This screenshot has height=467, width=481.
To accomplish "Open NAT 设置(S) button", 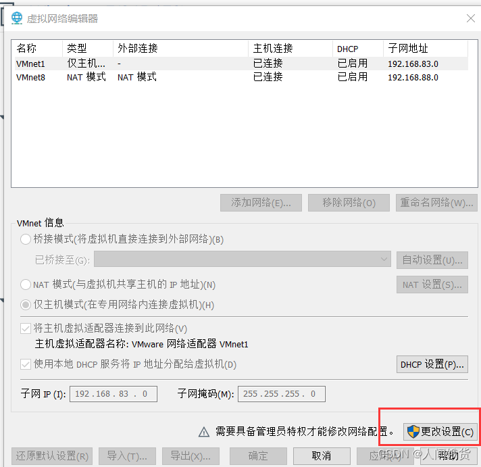I will pyautogui.click(x=432, y=285).
